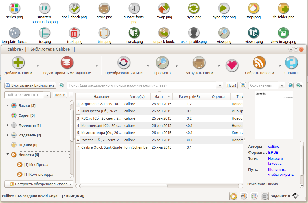Click the Izvestia tag link
308x203 pixels.
click(275, 163)
